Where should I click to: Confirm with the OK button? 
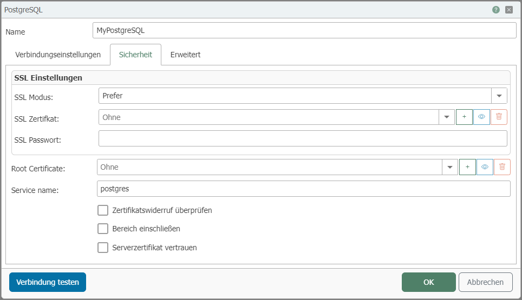428,282
